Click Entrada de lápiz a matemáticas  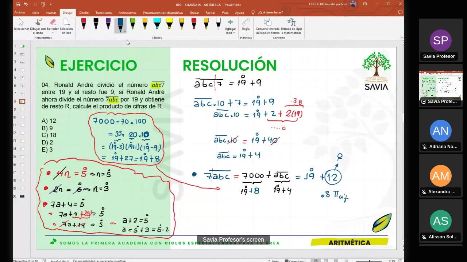point(291,26)
